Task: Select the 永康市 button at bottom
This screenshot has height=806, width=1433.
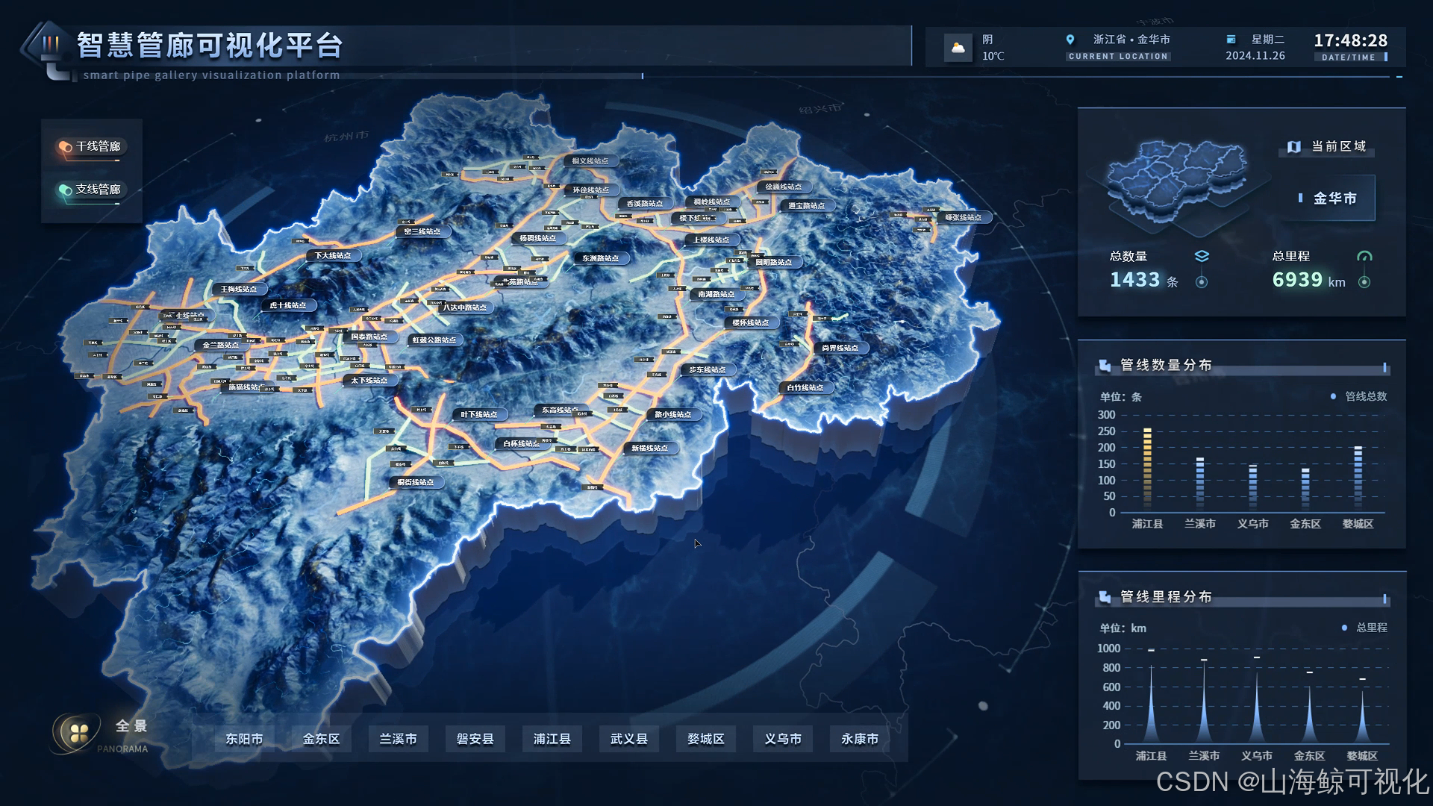Action: (858, 738)
